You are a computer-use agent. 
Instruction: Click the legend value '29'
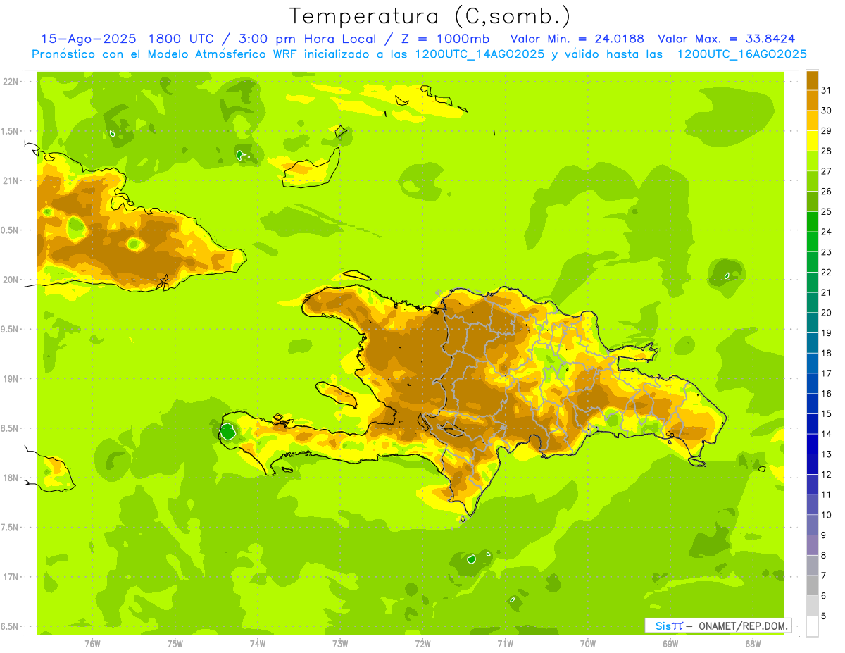coord(826,131)
